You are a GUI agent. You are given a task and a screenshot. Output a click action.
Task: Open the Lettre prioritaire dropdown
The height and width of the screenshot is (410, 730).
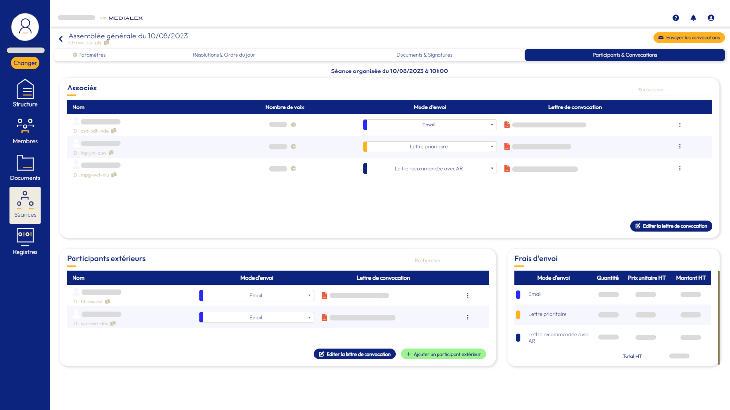[x=429, y=146]
